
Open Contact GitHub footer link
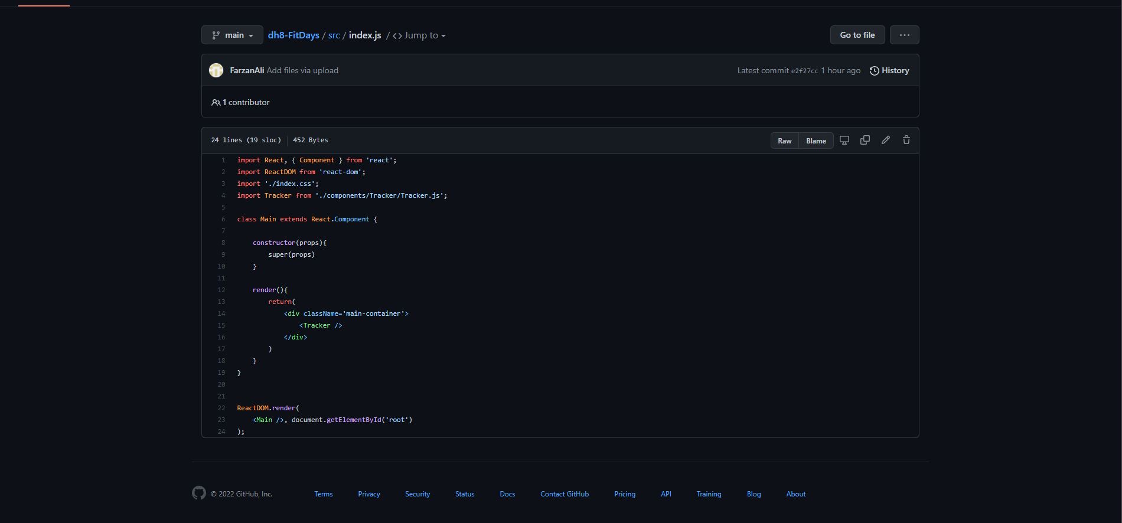pos(565,494)
